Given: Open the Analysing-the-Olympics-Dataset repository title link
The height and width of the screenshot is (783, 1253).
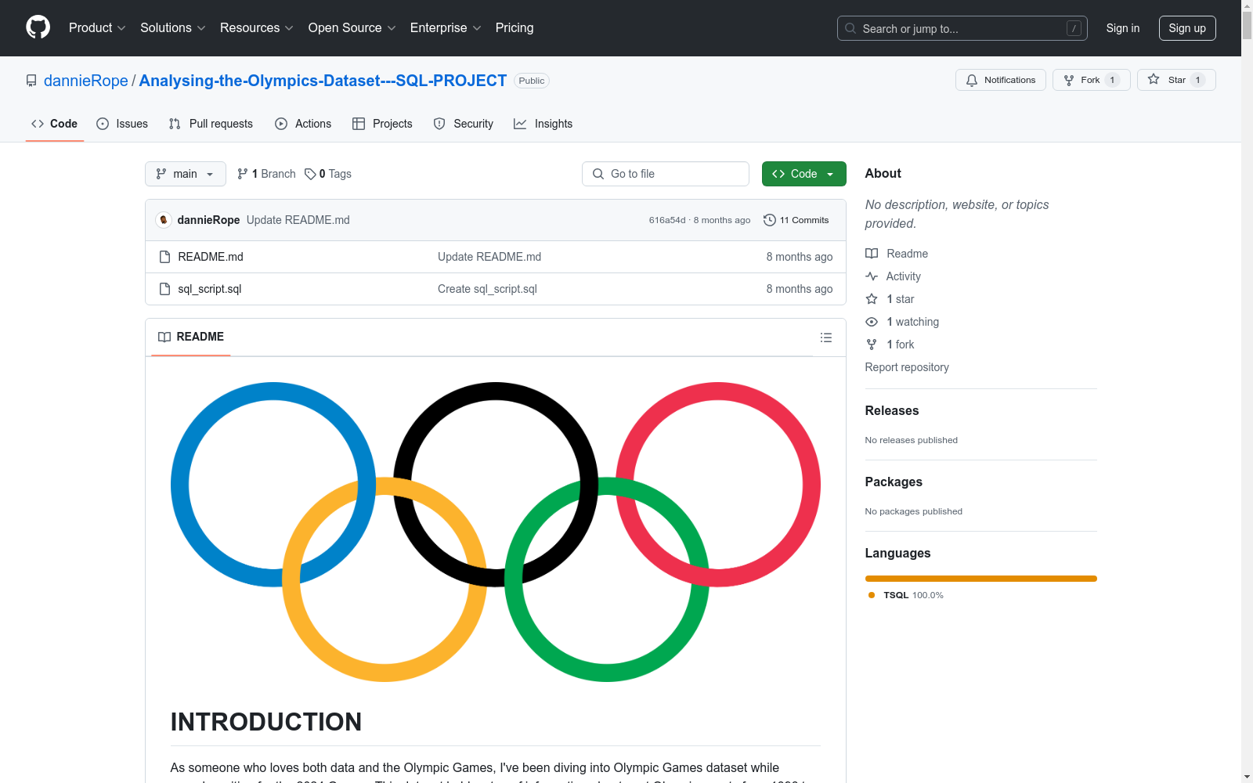Looking at the screenshot, I should coord(323,81).
